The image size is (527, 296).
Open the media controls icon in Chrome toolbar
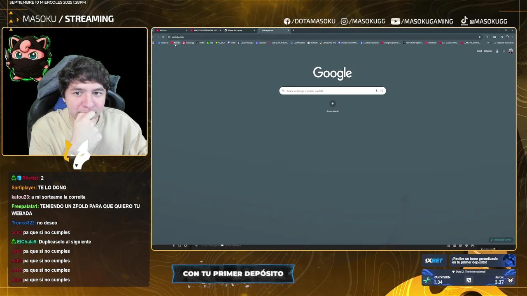502,37
